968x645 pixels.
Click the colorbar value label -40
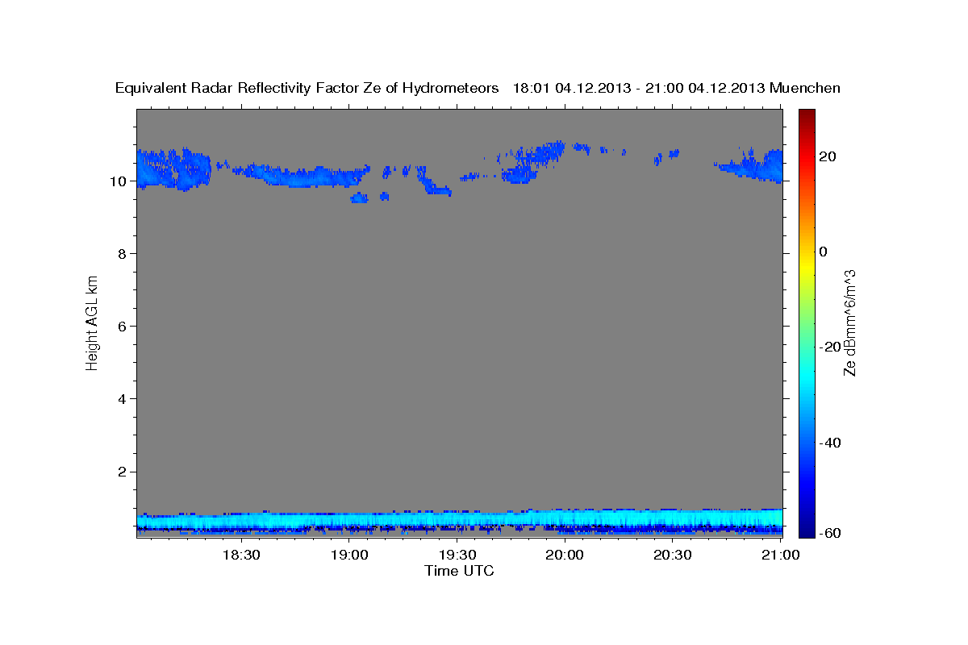coord(831,443)
